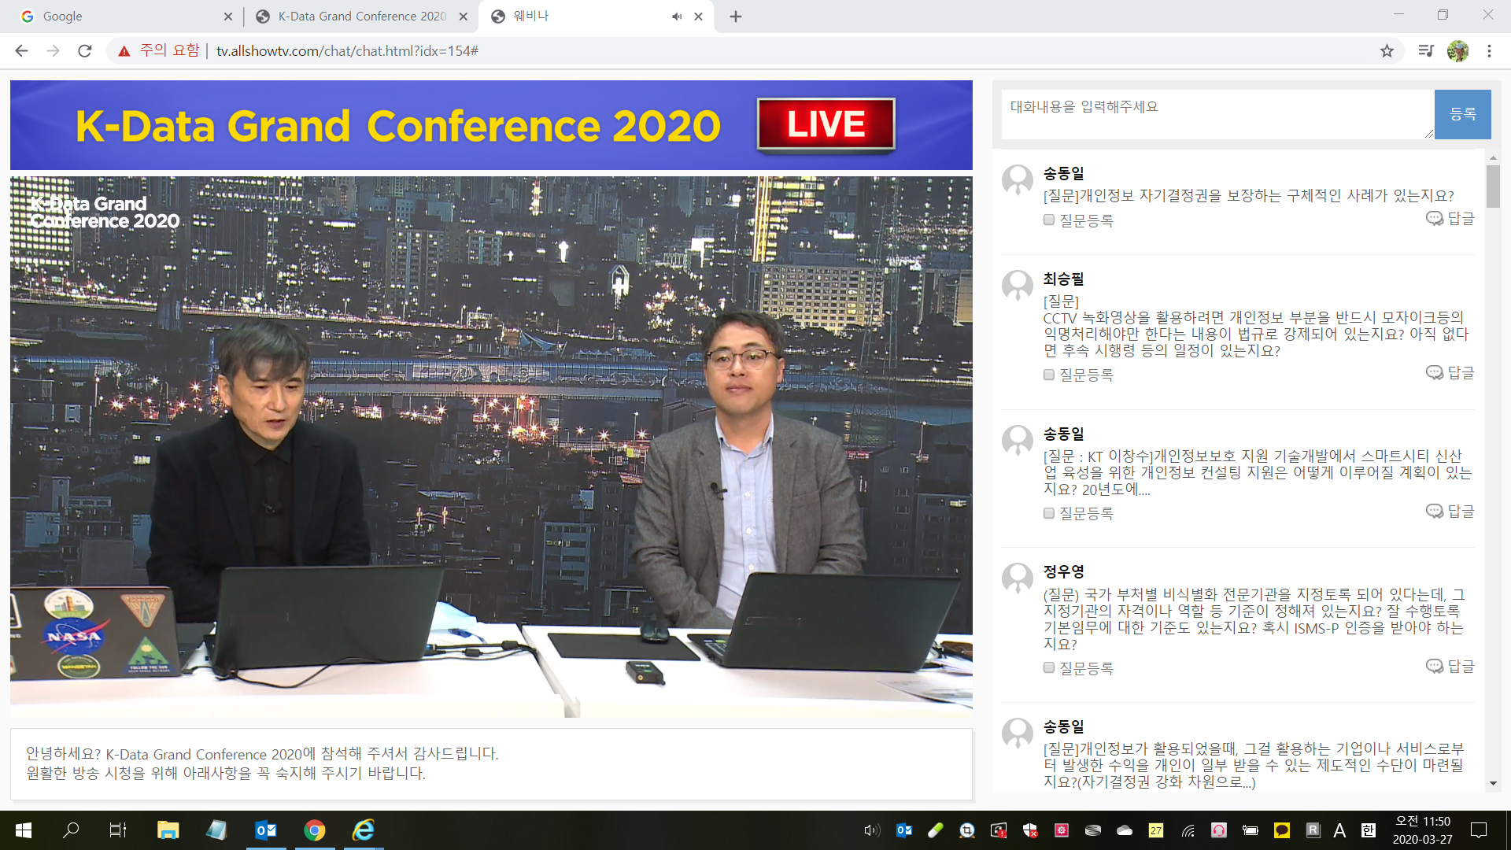Open Task View on taskbar
Viewport: 1511px width, 850px height.
coord(118,830)
